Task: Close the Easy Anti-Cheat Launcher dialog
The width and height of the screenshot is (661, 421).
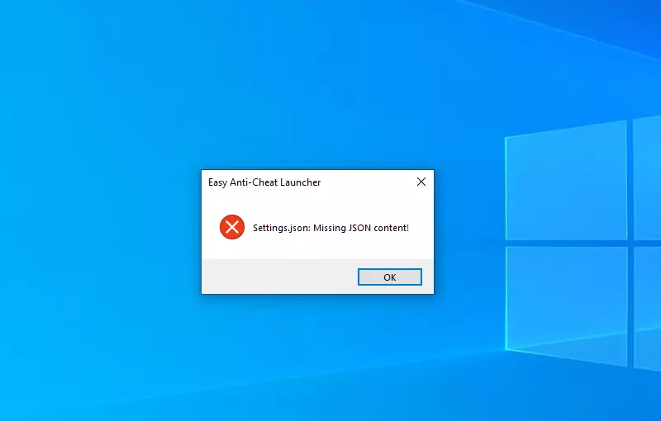Action: [x=421, y=182]
